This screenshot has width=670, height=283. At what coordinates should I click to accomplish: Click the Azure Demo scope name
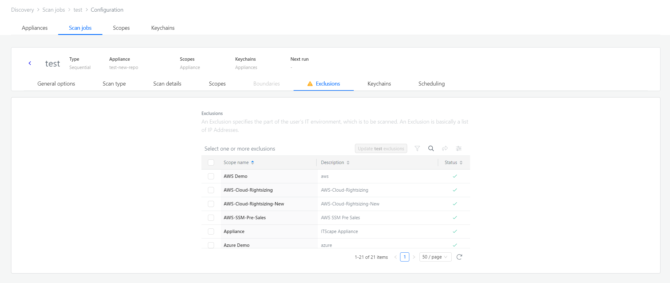coord(236,245)
